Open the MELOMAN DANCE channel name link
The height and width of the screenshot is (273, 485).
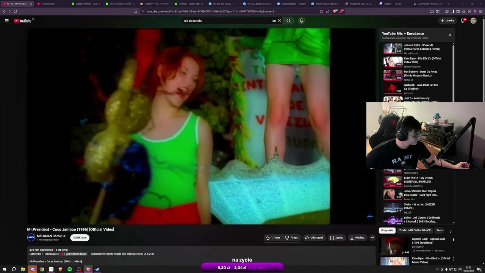click(50, 236)
